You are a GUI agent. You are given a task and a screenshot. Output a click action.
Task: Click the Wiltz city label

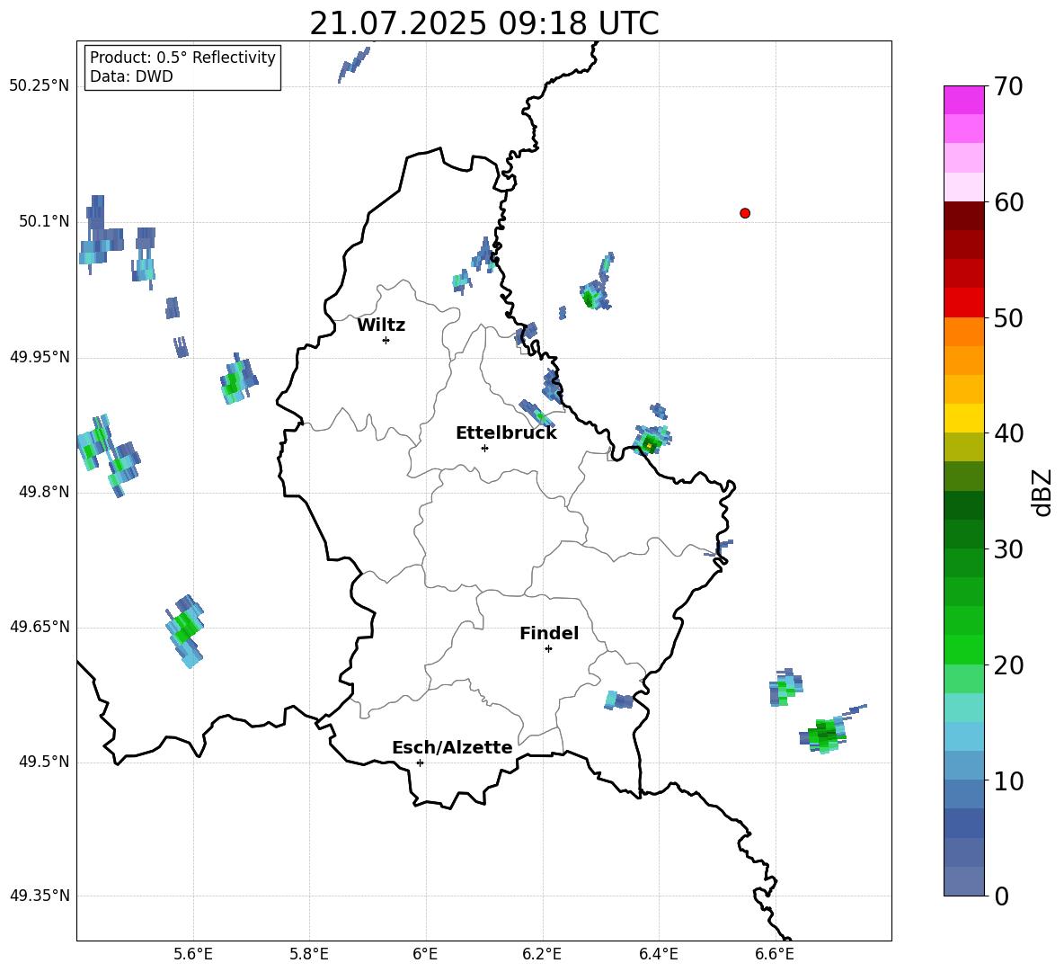[381, 325]
